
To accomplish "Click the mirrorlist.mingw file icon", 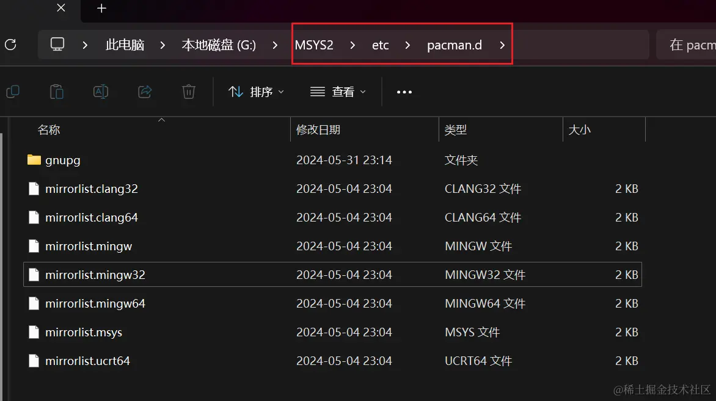I will click(34, 246).
